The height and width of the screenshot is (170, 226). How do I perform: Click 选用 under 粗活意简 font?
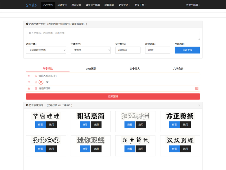96,125
